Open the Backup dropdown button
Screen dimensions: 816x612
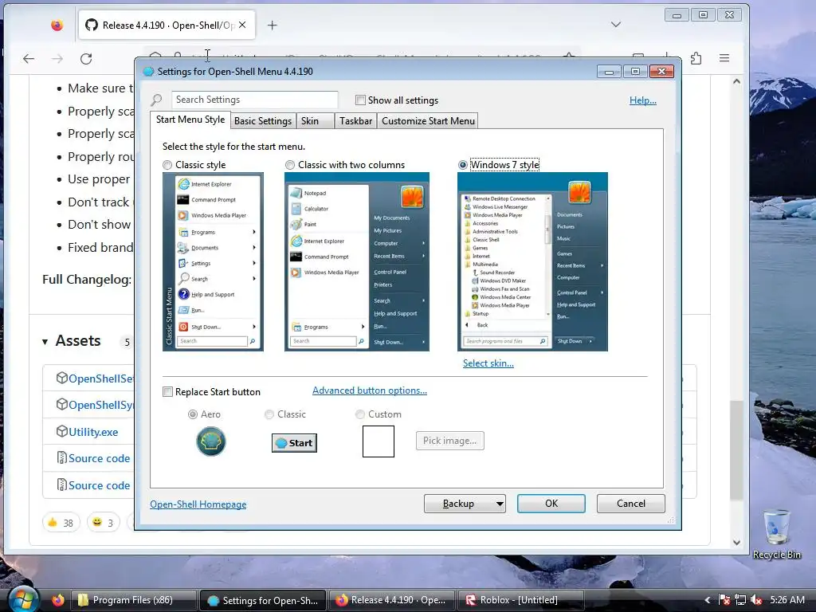pos(465,504)
